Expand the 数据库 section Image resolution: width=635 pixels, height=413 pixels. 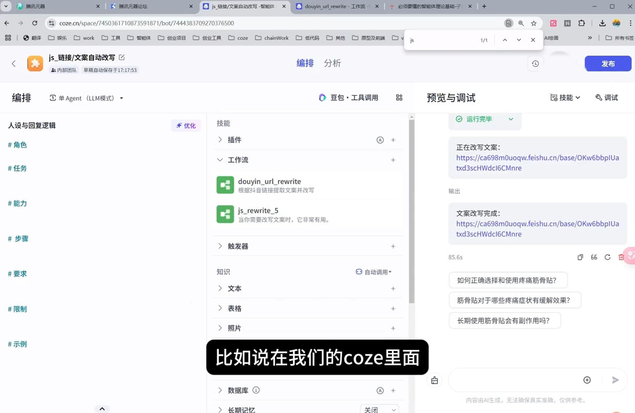coord(220,391)
